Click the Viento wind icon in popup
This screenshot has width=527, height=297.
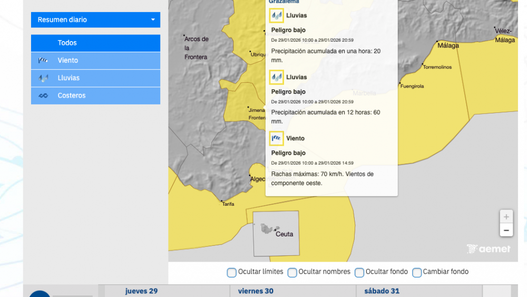pyautogui.click(x=277, y=139)
